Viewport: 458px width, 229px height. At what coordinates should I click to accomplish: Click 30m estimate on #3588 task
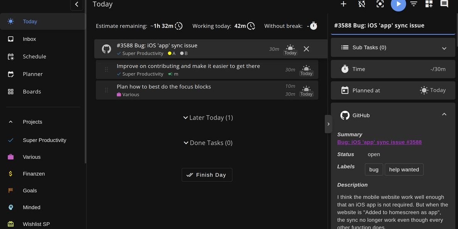[274, 49]
